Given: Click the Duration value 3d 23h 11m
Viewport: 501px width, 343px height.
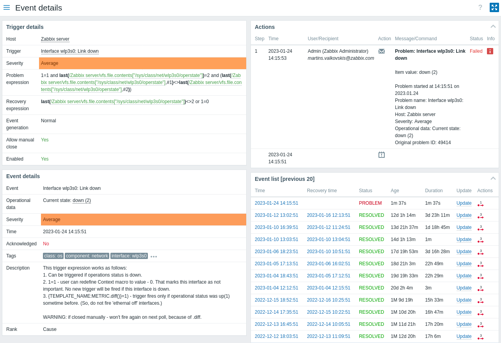Looking at the screenshot, I should pyautogui.click(x=437, y=215).
